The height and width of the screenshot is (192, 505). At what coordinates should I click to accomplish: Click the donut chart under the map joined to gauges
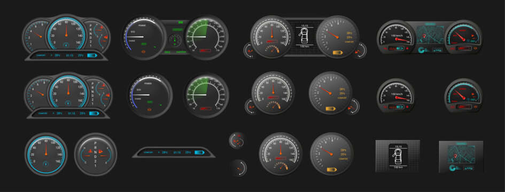421,50
